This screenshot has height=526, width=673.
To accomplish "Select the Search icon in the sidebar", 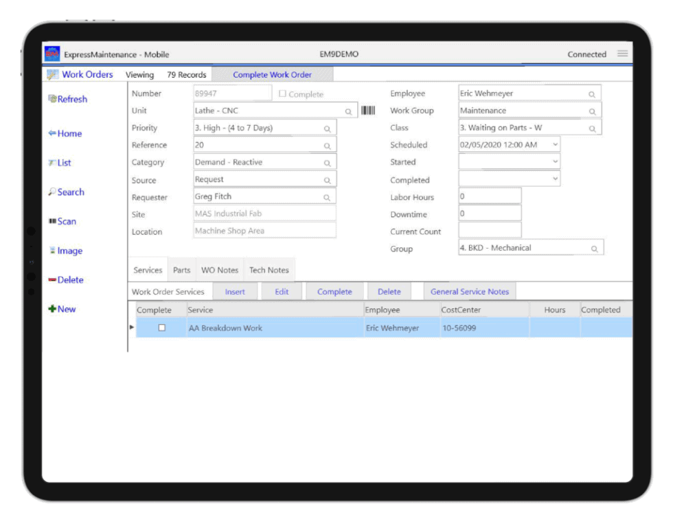I will [66, 192].
